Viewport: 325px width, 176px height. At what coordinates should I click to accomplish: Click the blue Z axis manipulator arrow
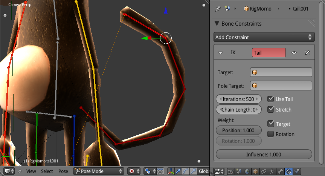(x=166, y=11)
